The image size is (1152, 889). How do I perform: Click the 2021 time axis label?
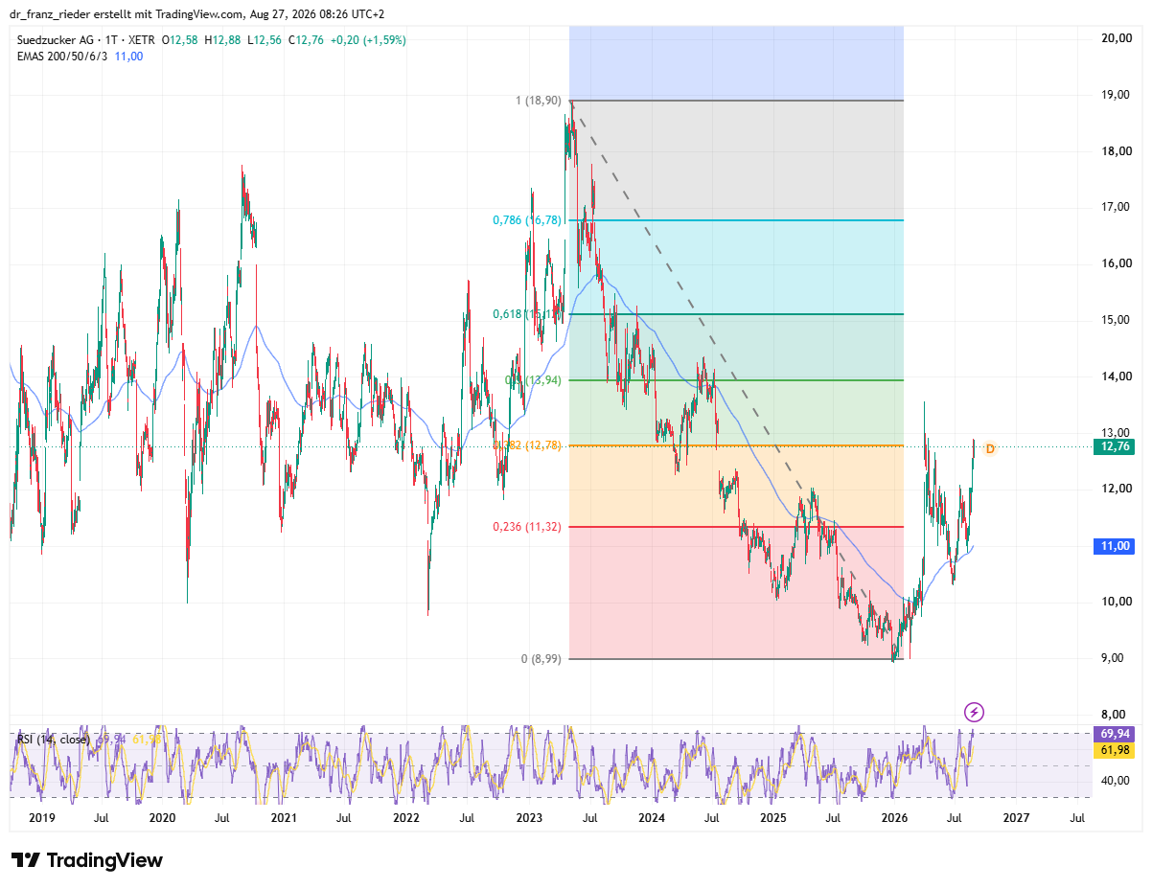tap(284, 818)
